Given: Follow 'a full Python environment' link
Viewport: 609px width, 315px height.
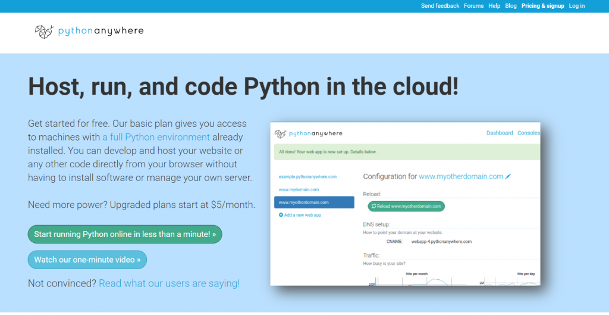Looking at the screenshot, I should (156, 138).
